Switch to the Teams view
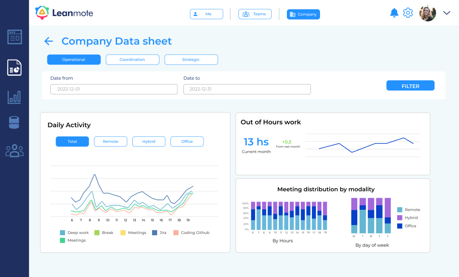Image resolution: width=459 pixels, height=277 pixels. click(x=255, y=14)
